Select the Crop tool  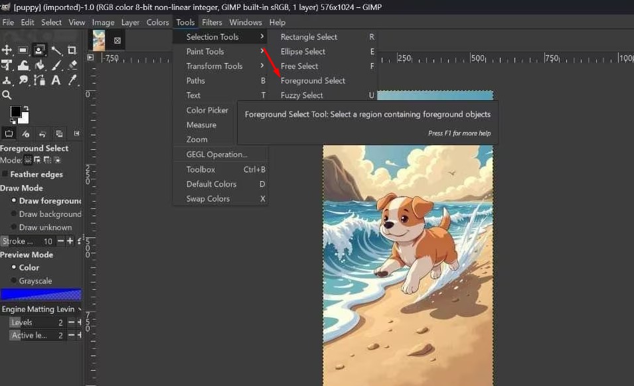click(x=72, y=50)
